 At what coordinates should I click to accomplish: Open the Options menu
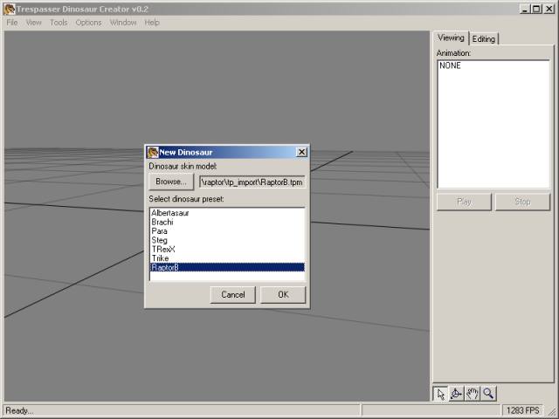(x=88, y=23)
